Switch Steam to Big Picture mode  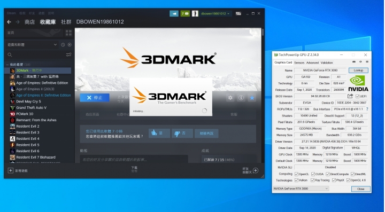(x=238, y=13)
